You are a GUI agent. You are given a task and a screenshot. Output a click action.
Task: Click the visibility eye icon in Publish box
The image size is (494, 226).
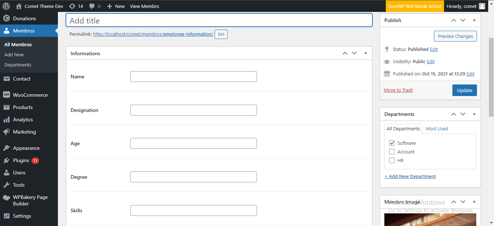pos(387,62)
